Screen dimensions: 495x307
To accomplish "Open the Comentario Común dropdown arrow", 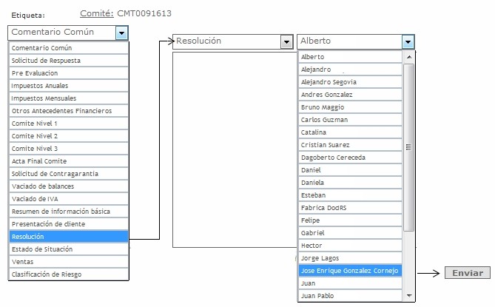I will pos(122,33).
